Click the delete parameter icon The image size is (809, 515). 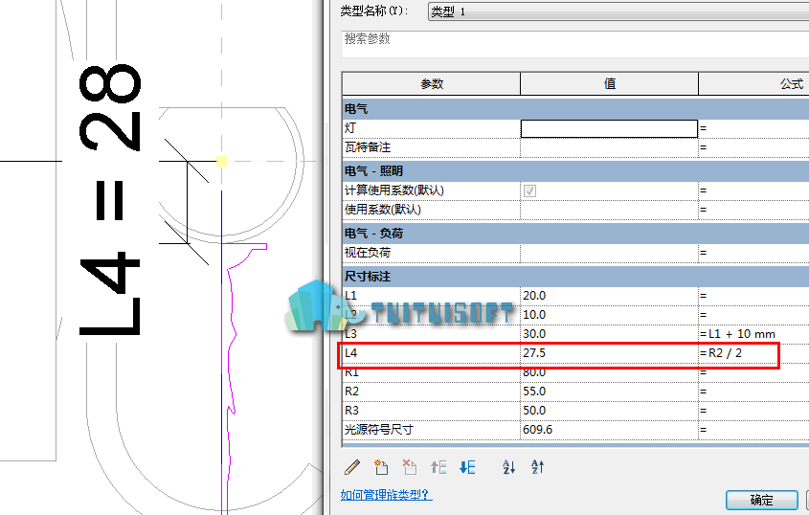tap(410, 467)
